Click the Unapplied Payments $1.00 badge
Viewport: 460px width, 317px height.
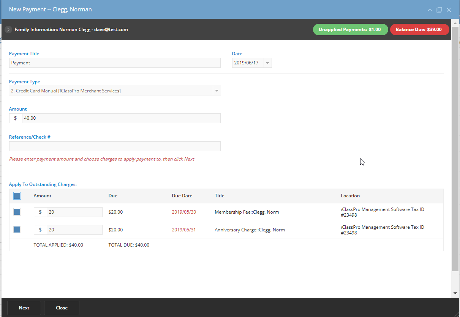(350, 30)
